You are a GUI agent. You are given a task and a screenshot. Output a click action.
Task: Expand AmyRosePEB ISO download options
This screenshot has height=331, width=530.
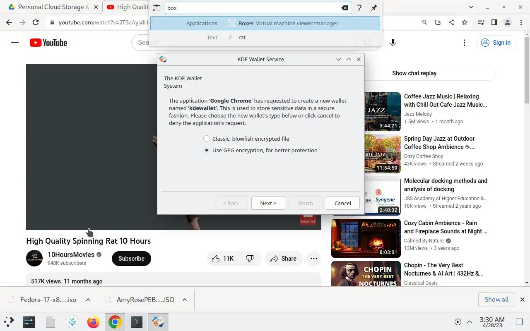pos(185,300)
